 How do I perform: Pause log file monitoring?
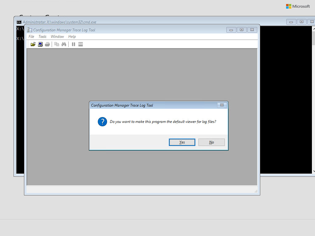pos(73,44)
